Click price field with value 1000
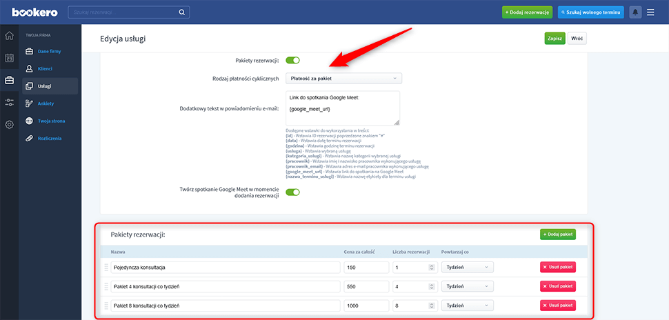 (x=366, y=306)
